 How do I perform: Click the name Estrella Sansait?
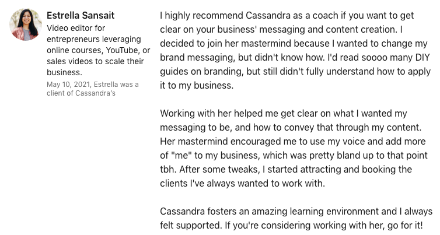(81, 15)
